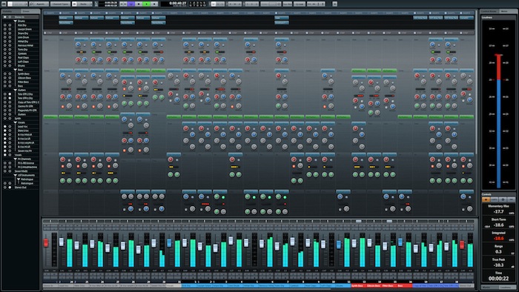
Task: Toggle the orange loudness measure button
Action: [x=486, y=199]
